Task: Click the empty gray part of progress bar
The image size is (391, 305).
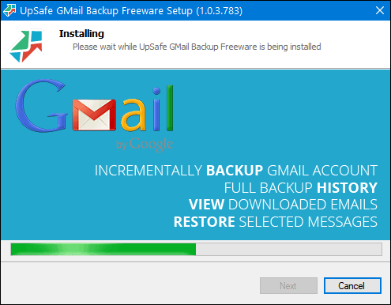Action: (289, 249)
